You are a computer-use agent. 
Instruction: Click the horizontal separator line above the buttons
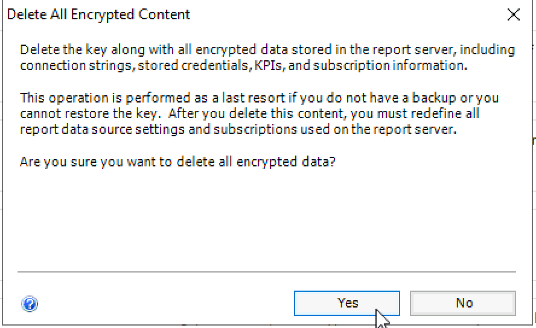tap(267, 272)
